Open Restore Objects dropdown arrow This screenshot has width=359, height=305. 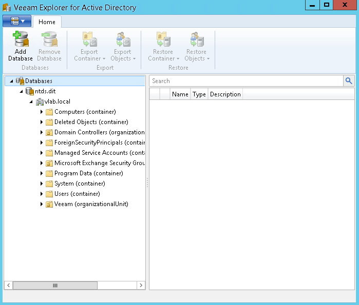[x=208, y=59]
